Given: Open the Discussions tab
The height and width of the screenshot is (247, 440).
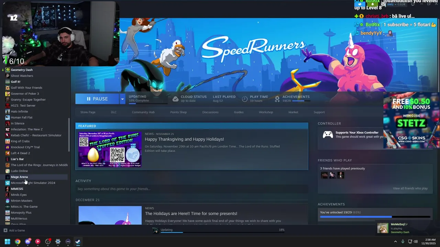Looking at the screenshot, I should click(210, 112).
